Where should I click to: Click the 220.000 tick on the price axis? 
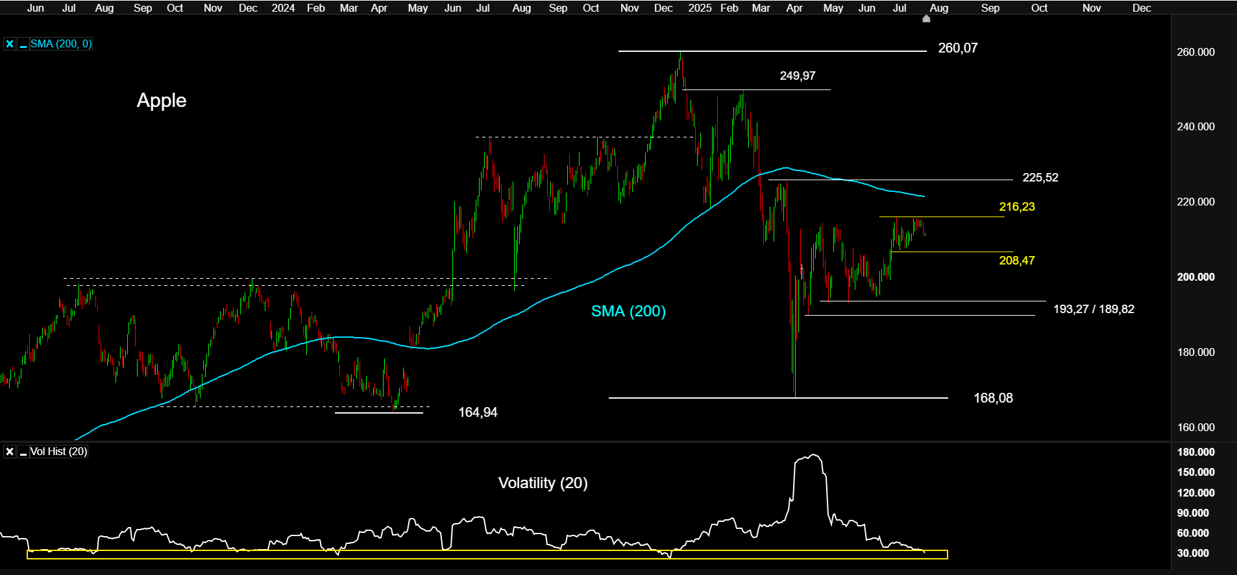click(1195, 202)
